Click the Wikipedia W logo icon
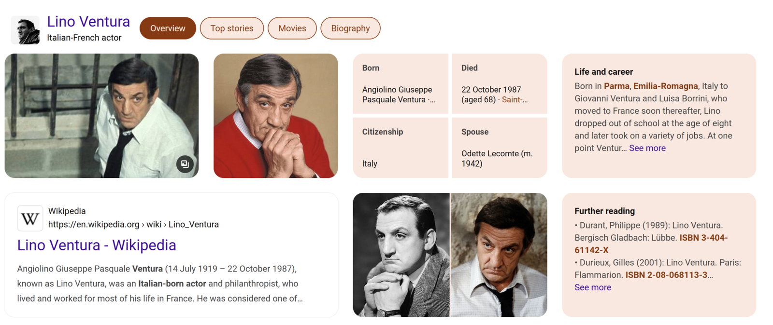The image size is (773, 325). (30, 218)
